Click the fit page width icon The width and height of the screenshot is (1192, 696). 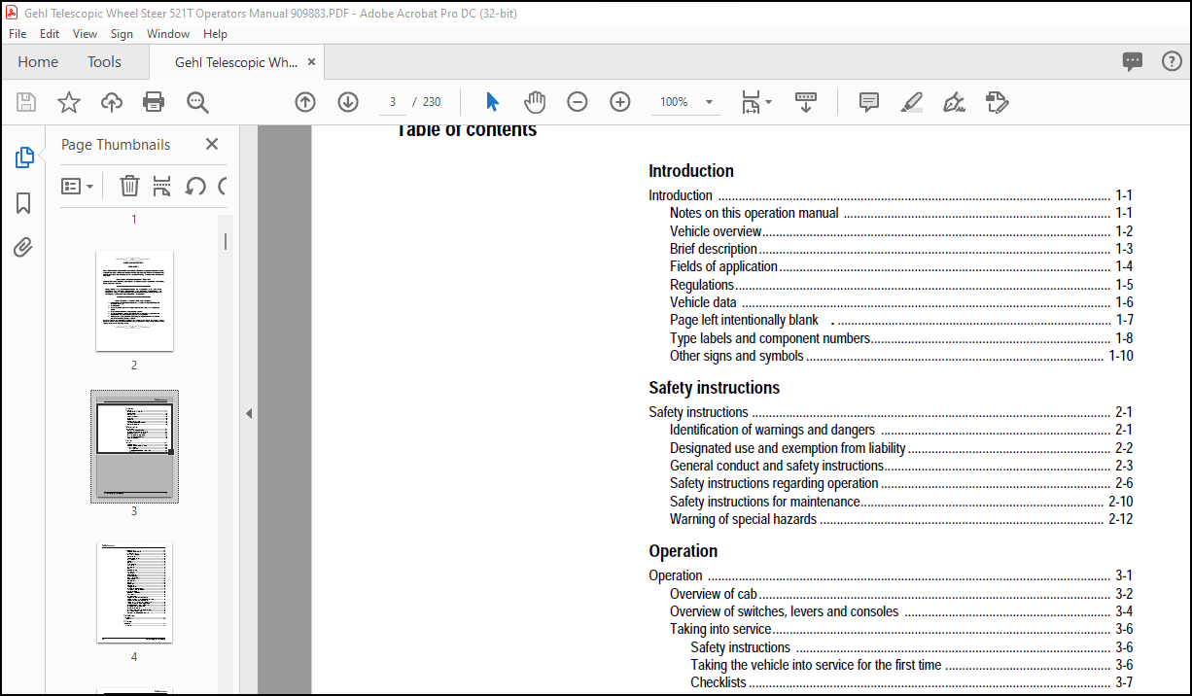(750, 102)
